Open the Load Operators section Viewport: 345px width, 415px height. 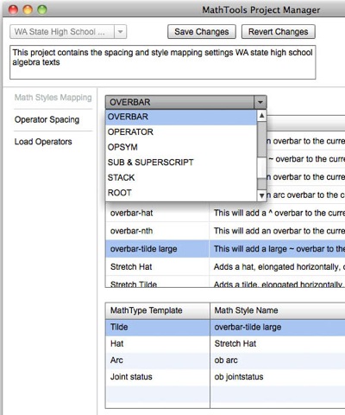click(x=43, y=142)
